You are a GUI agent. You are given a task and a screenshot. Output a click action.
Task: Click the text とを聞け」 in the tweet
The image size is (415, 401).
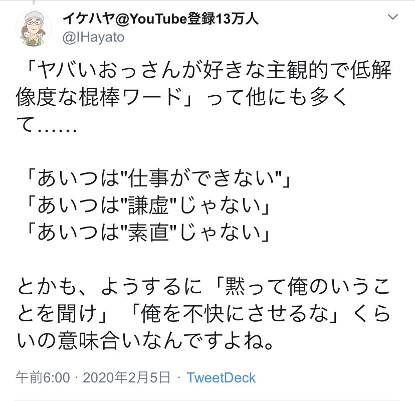click(63, 314)
